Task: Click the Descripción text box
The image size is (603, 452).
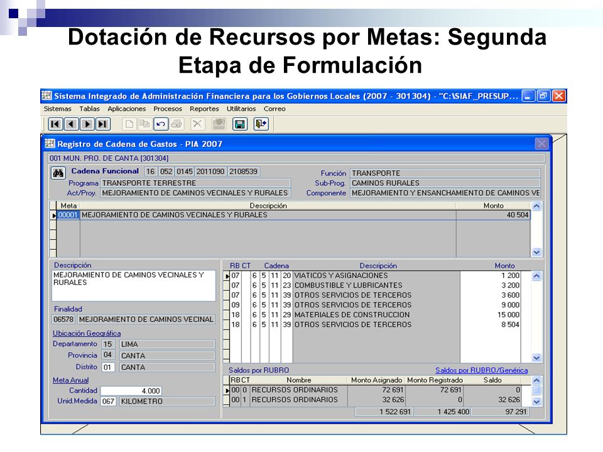Action: pos(133,286)
